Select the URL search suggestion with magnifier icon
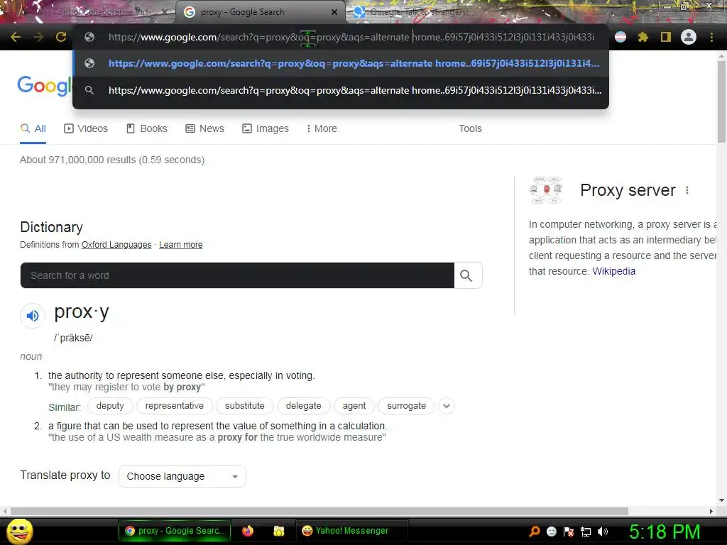 [x=341, y=90]
